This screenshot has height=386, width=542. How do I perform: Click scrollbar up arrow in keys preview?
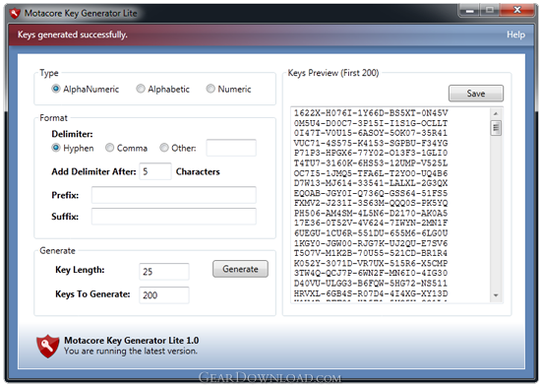tap(496, 113)
